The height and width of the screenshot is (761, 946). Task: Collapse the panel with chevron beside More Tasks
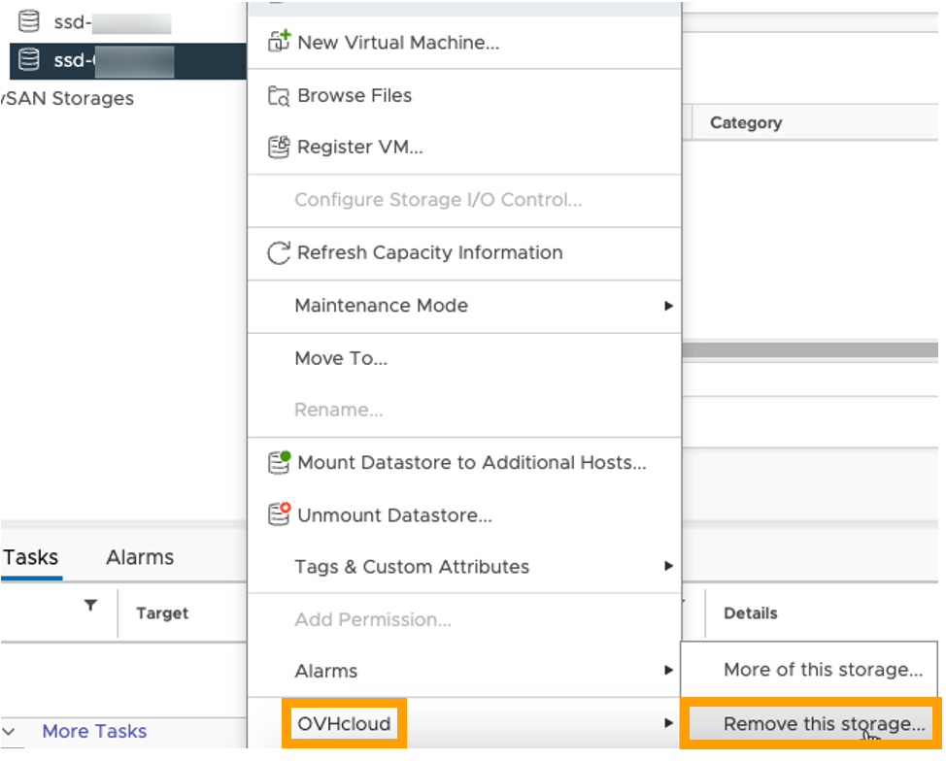[x=9, y=731]
